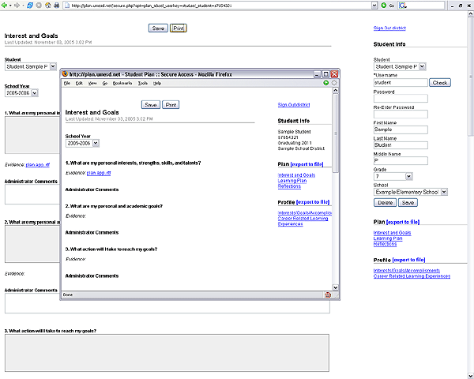
Task: Click the Print button in main page header
Action: point(179,28)
